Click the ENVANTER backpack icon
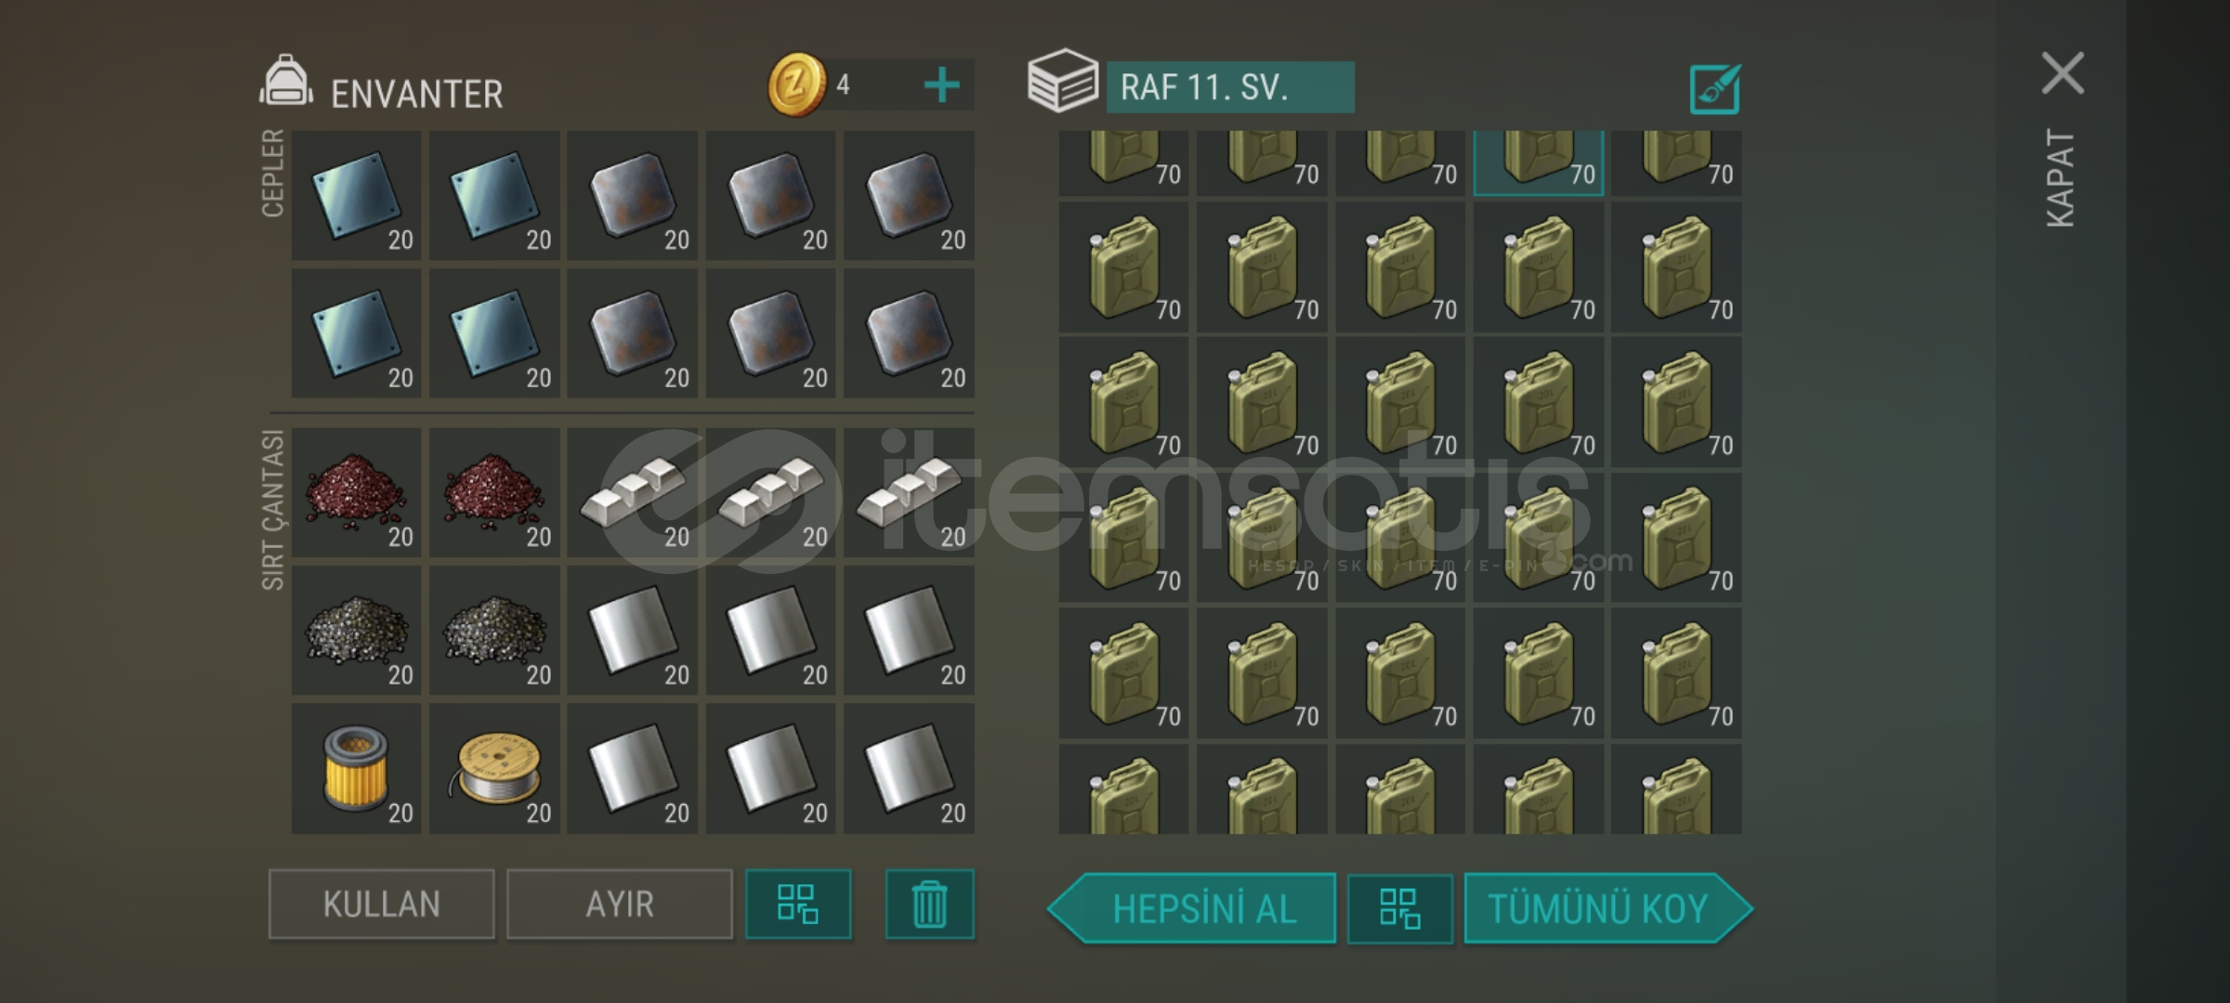The width and height of the screenshot is (2230, 1003). point(286,82)
